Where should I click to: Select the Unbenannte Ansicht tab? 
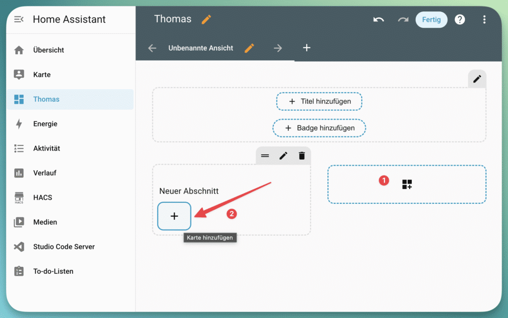(x=200, y=48)
